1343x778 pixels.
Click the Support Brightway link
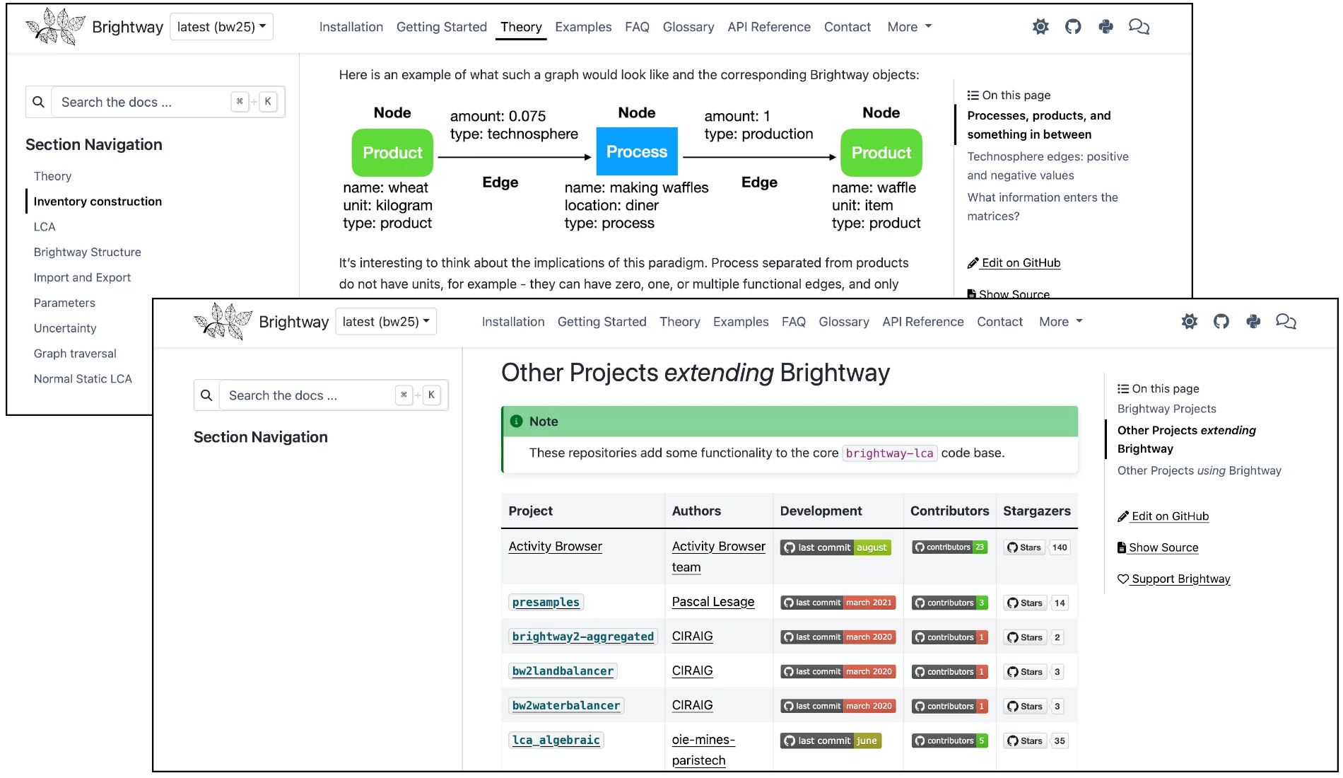(1180, 579)
